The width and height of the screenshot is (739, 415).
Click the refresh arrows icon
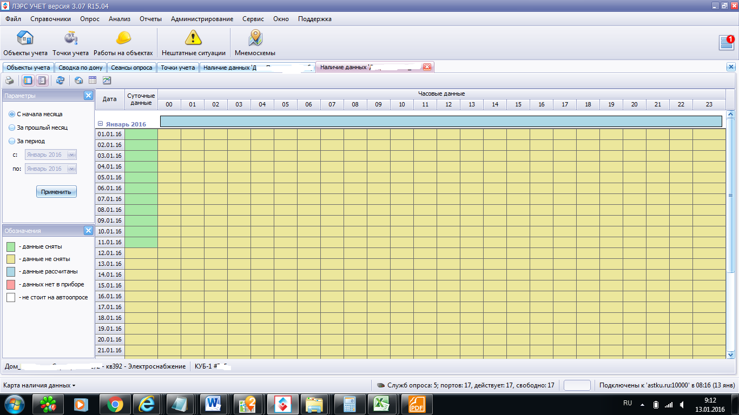point(60,81)
